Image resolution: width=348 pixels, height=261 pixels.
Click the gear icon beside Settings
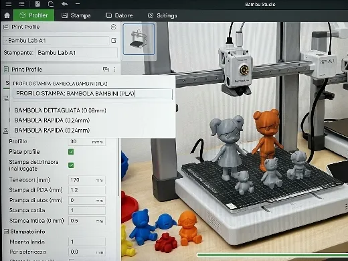(x=151, y=15)
